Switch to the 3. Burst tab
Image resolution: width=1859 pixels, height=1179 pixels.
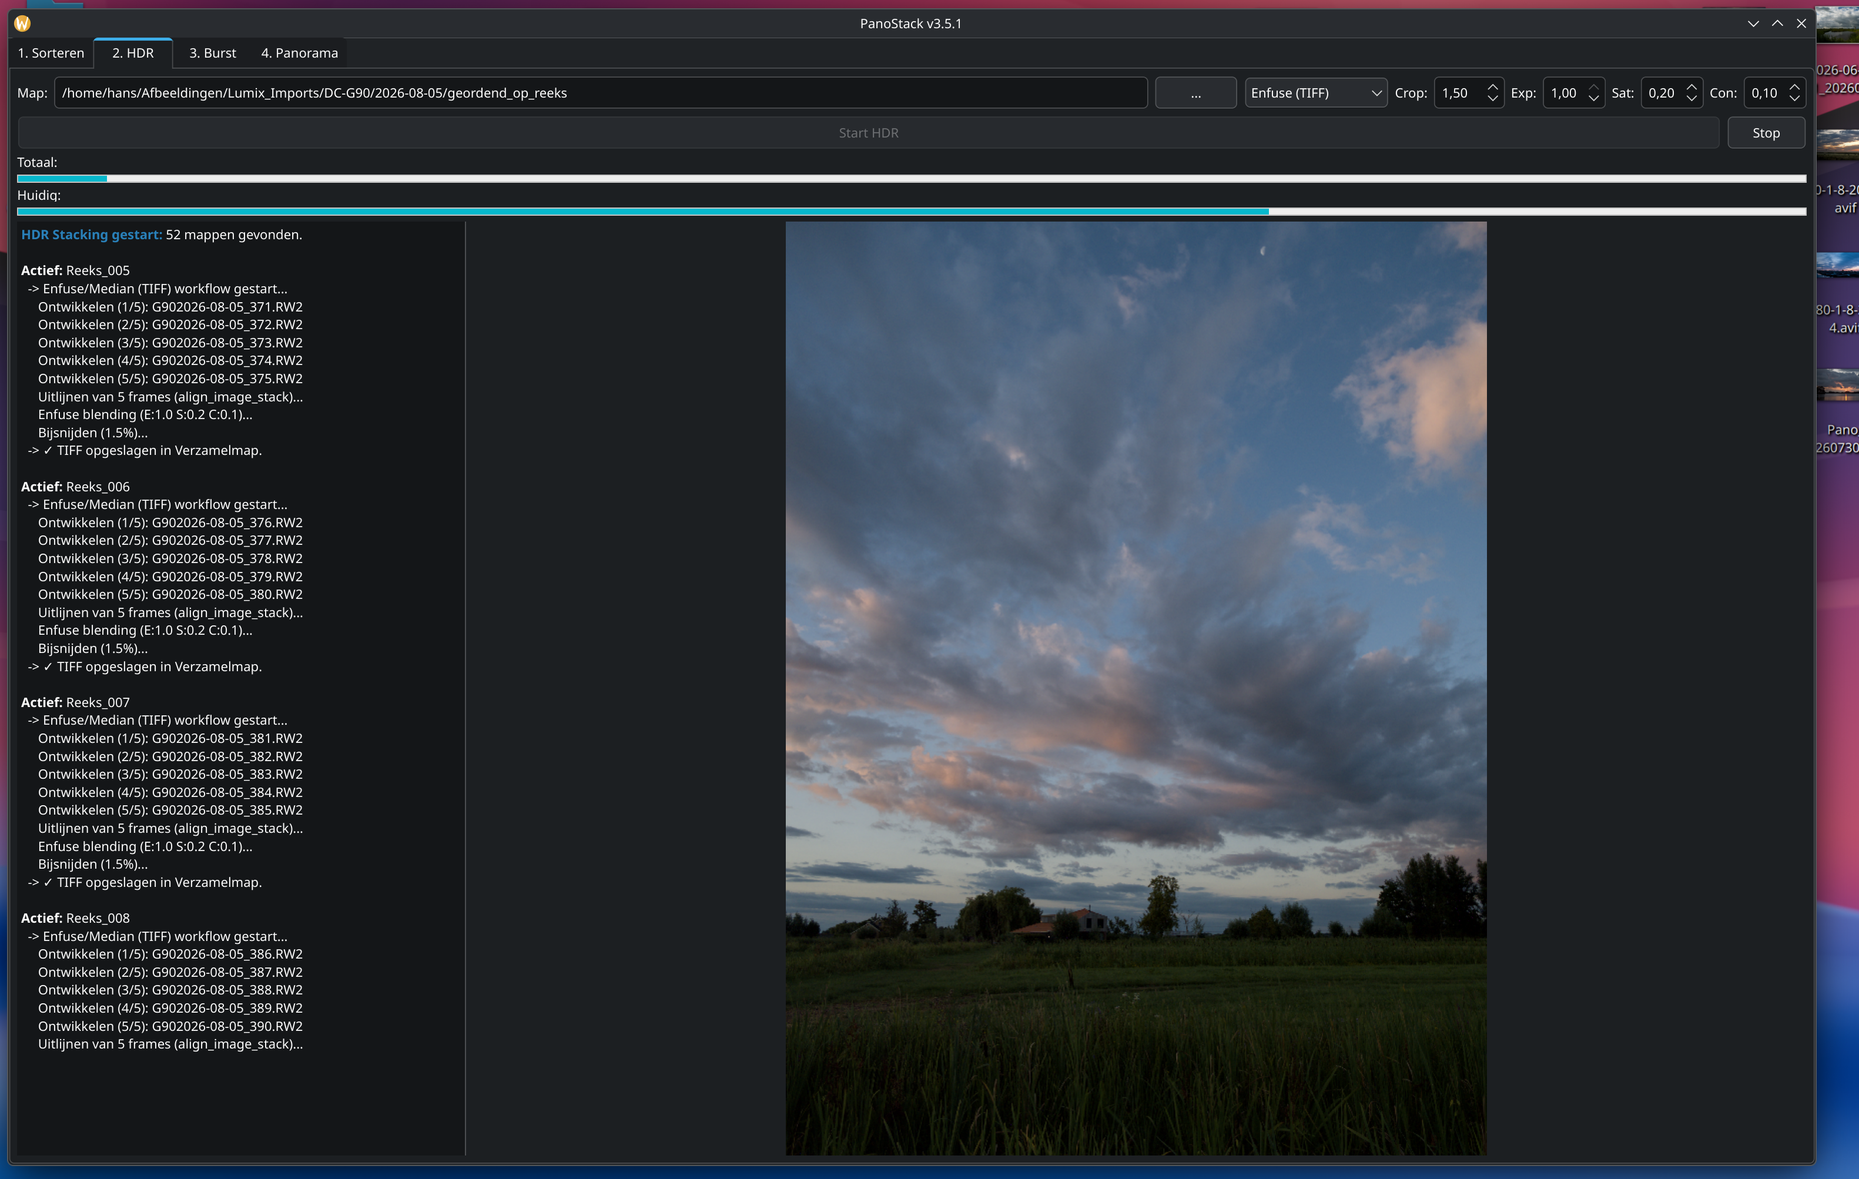click(212, 53)
